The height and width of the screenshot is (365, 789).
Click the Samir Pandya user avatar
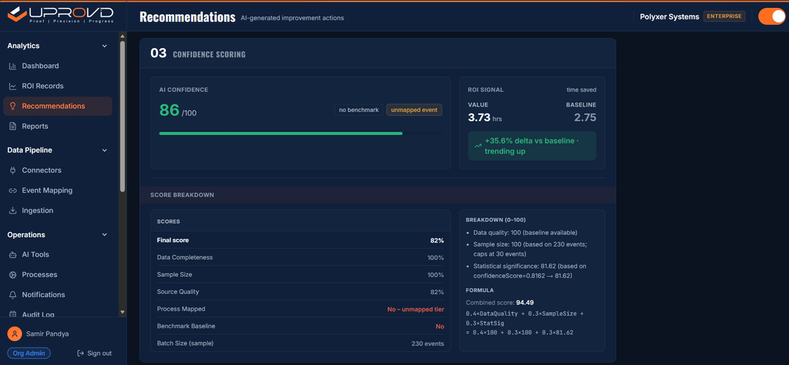[x=14, y=334]
